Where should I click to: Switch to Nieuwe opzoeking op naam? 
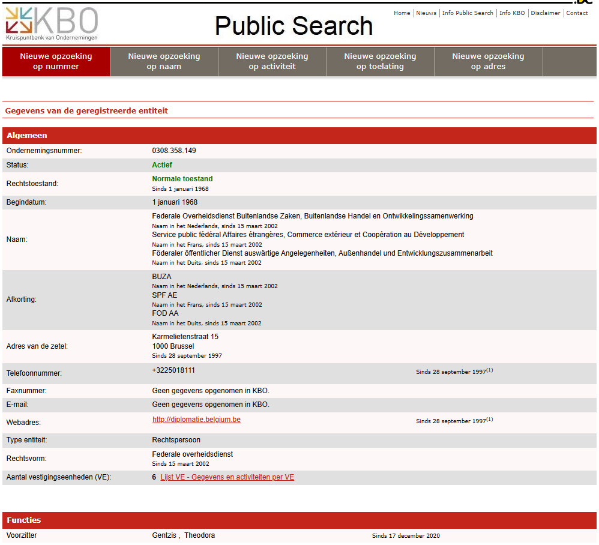point(164,61)
